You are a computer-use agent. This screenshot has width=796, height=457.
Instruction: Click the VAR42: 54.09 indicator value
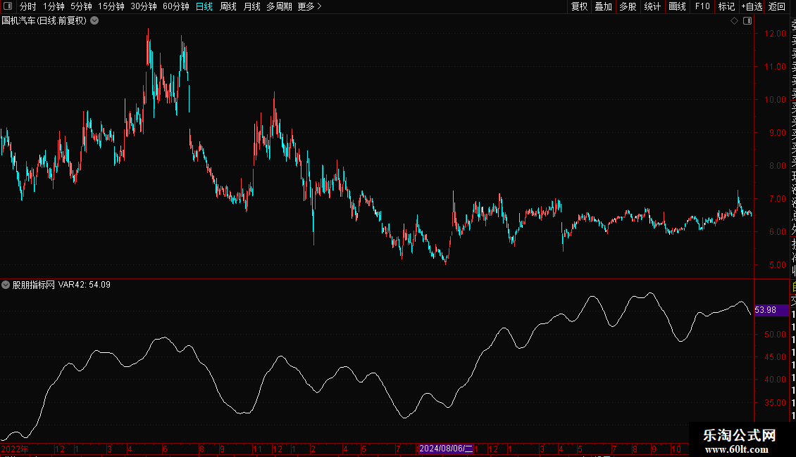[85, 285]
